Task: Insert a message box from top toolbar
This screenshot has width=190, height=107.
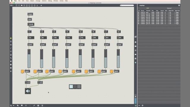Action: pyautogui.click(x=19, y=5)
